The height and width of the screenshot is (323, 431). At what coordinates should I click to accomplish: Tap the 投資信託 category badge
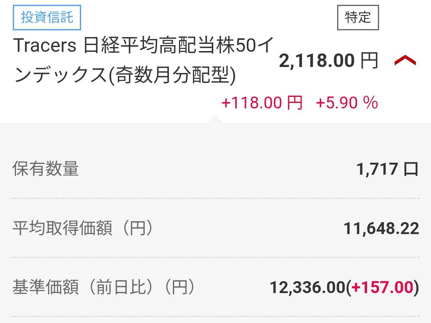(x=47, y=18)
